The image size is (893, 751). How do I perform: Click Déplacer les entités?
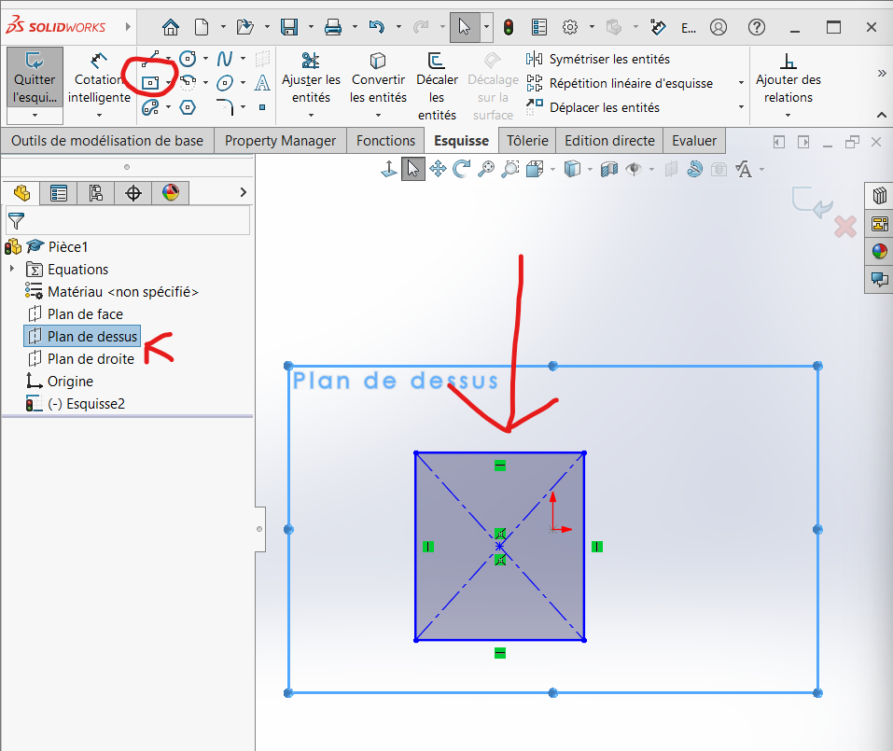tap(593, 107)
